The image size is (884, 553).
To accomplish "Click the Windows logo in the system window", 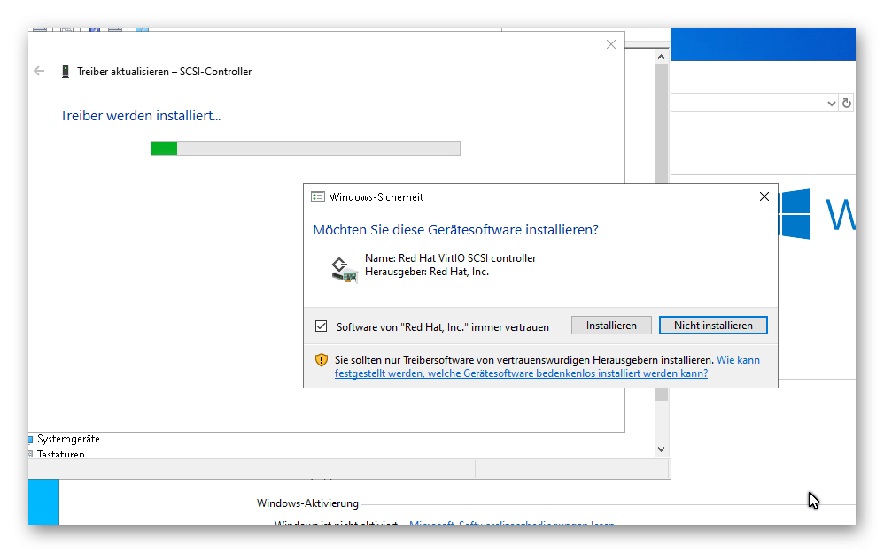I will [x=795, y=214].
